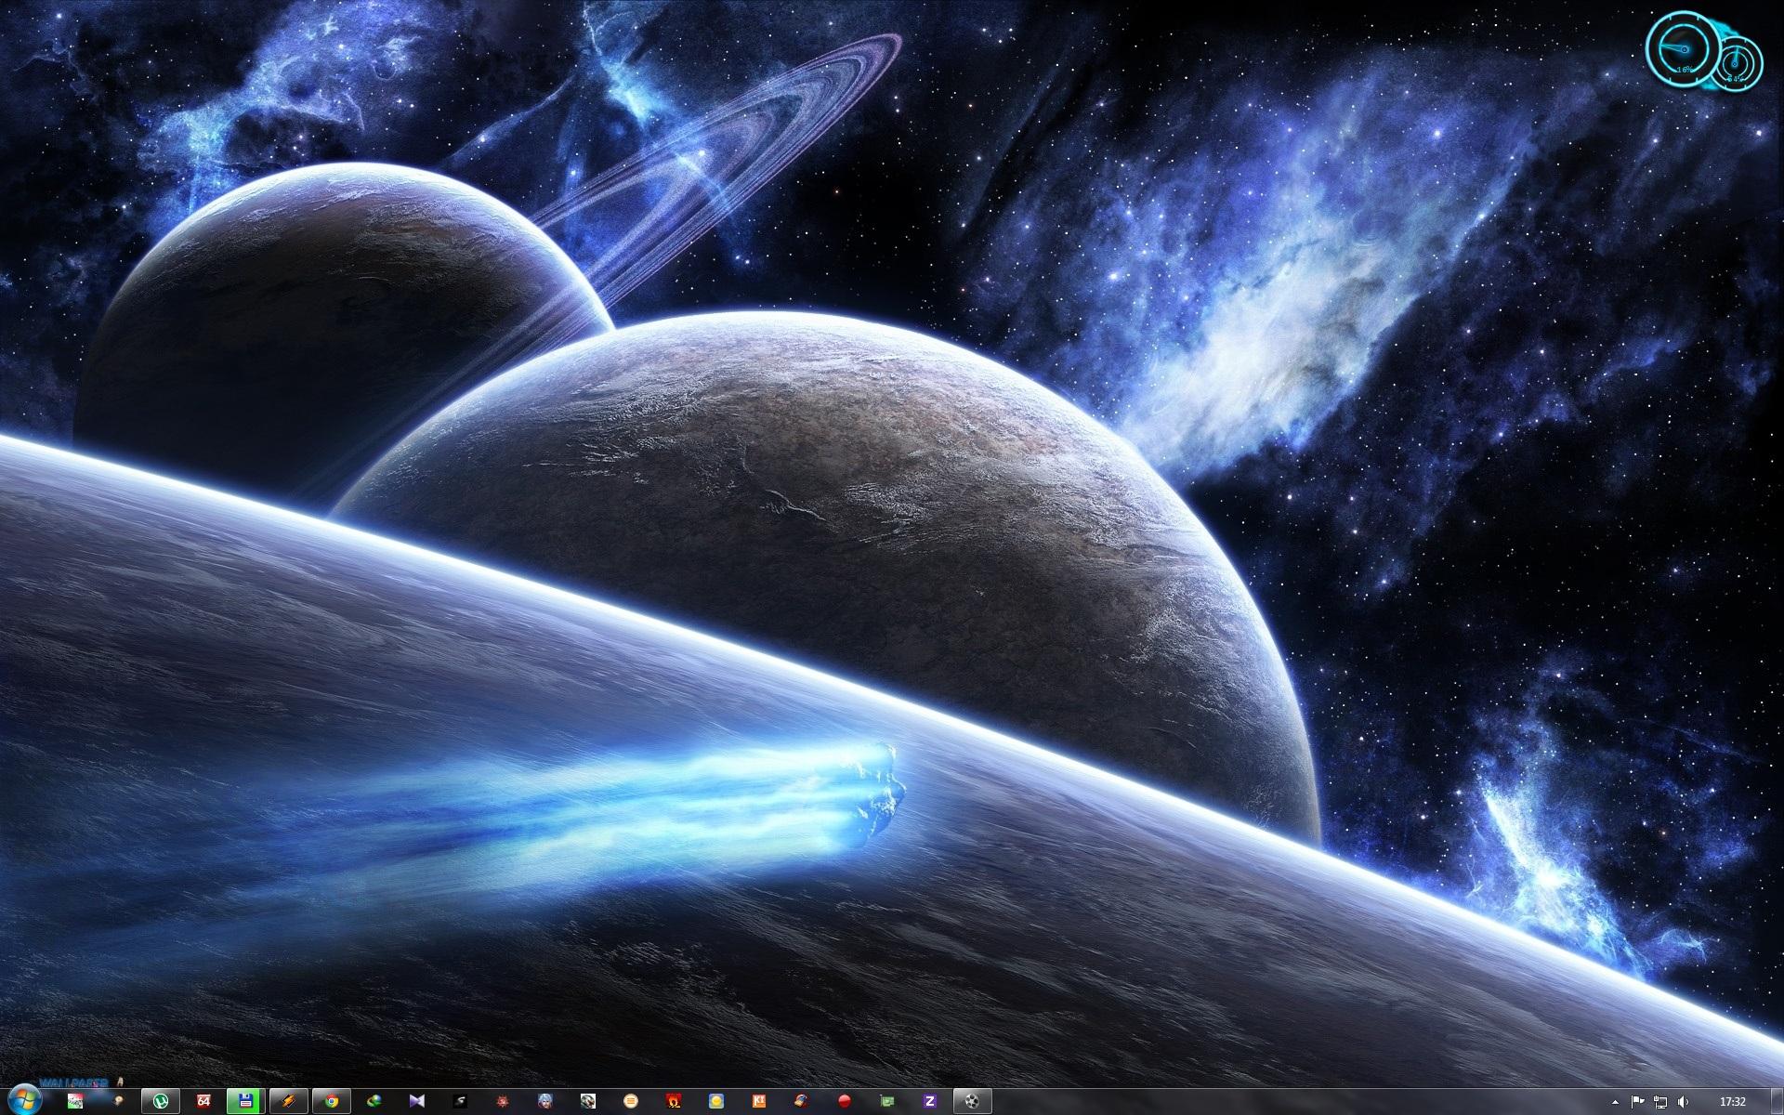Click the colorful pinned icon next to Start
1784x1115 pixels.
[x=75, y=1102]
